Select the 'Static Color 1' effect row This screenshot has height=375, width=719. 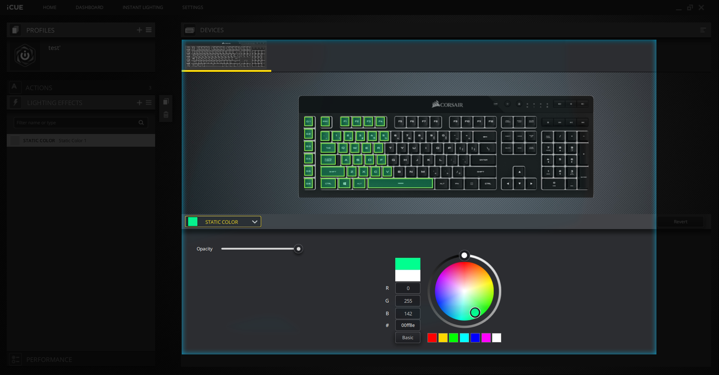tap(81, 140)
